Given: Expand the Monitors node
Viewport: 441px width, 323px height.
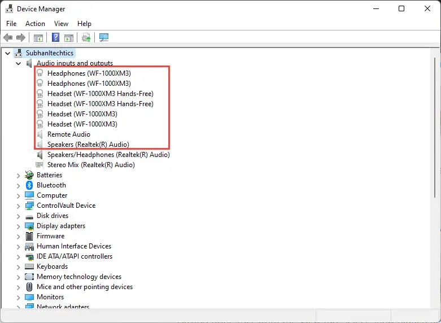Looking at the screenshot, I should (x=18, y=298).
